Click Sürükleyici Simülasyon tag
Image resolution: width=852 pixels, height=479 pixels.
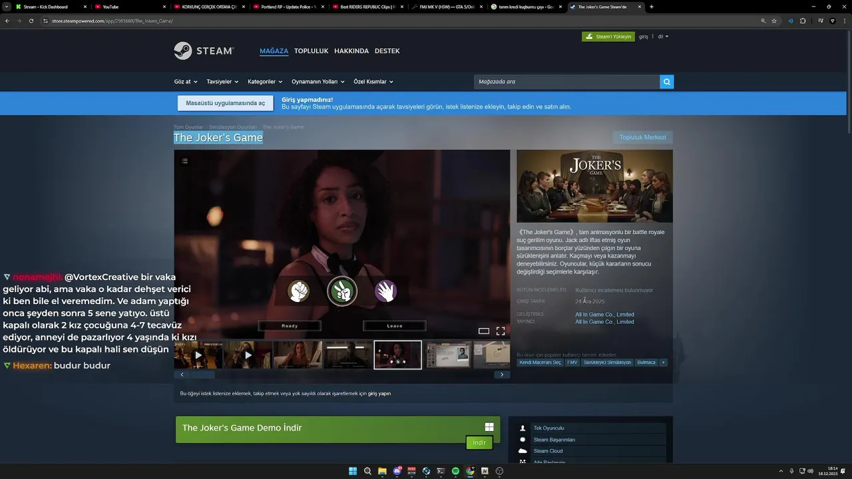pyautogui.click(x=607, y=363)
